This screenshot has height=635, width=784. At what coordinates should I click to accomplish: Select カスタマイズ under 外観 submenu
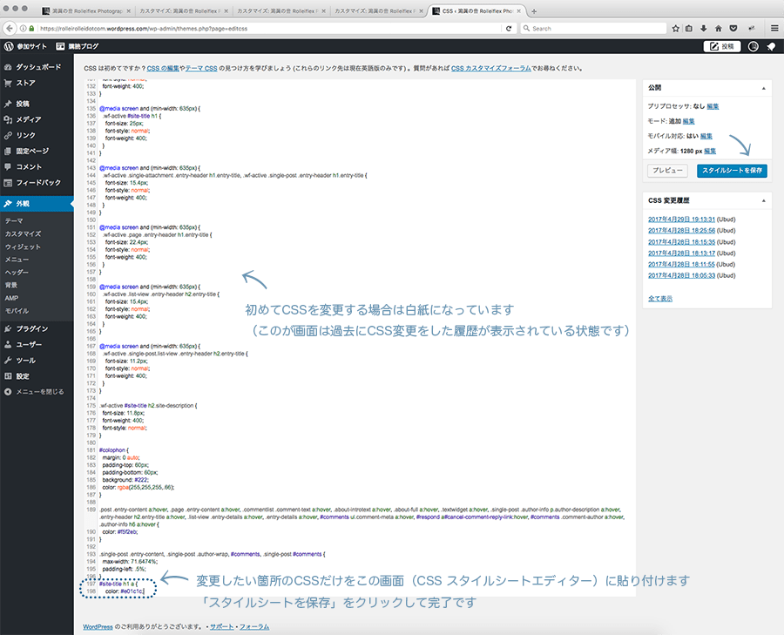coord(23,234)
